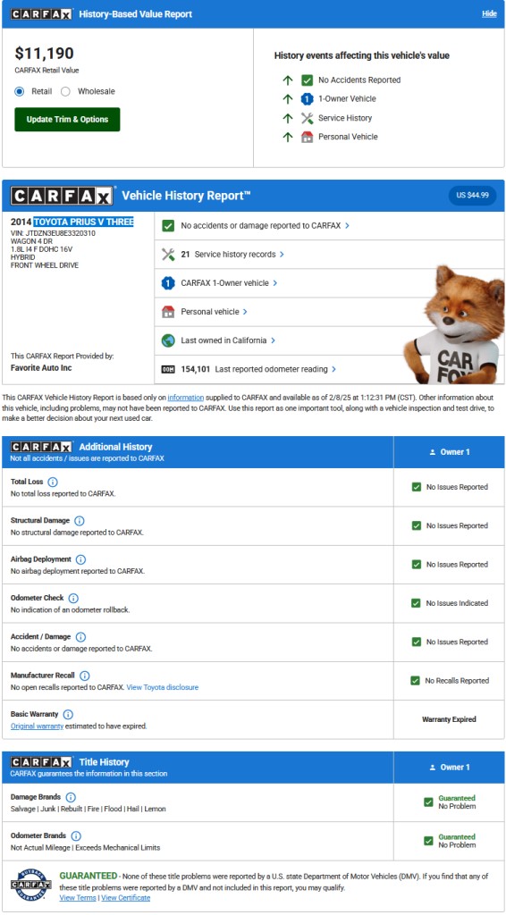The width and height of the screenshot is (506, 915).
Task: Click info icon next to Structural Damage
Action: [80, 521]
